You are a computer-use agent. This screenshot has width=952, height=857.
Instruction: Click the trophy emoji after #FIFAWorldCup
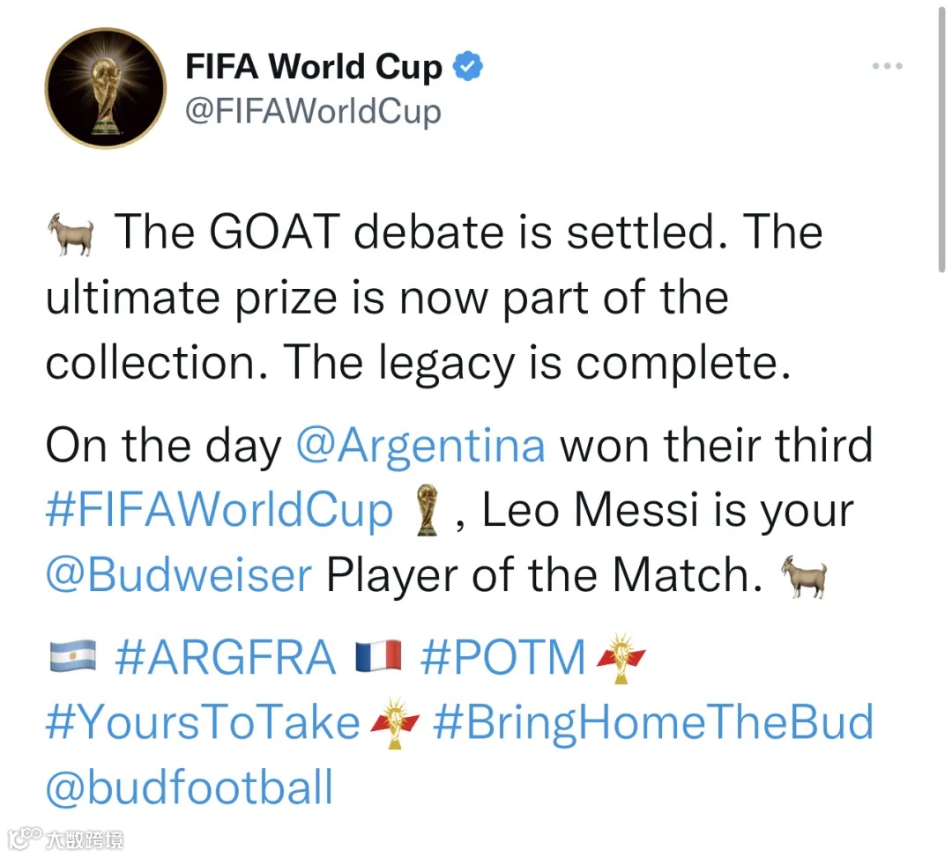(x=431, y=512)
